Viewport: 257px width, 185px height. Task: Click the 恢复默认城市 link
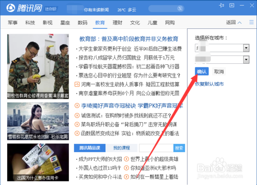click(x=209, y=84)
